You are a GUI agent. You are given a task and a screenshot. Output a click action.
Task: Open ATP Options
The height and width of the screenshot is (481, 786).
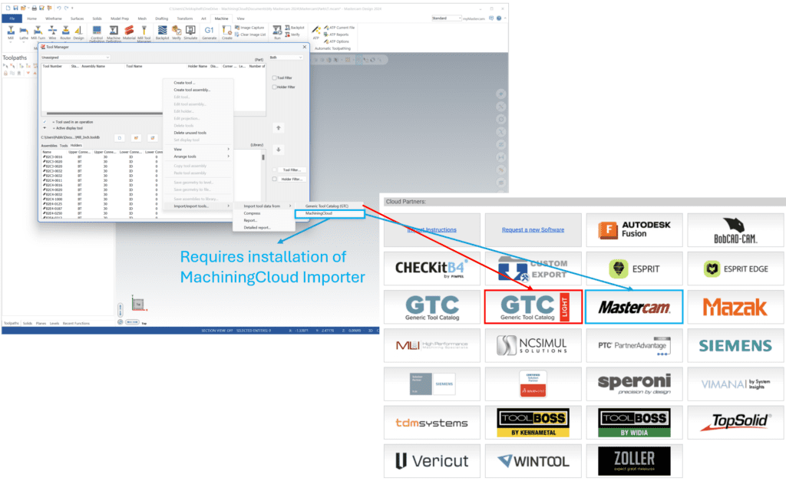[x=337, y=41]
